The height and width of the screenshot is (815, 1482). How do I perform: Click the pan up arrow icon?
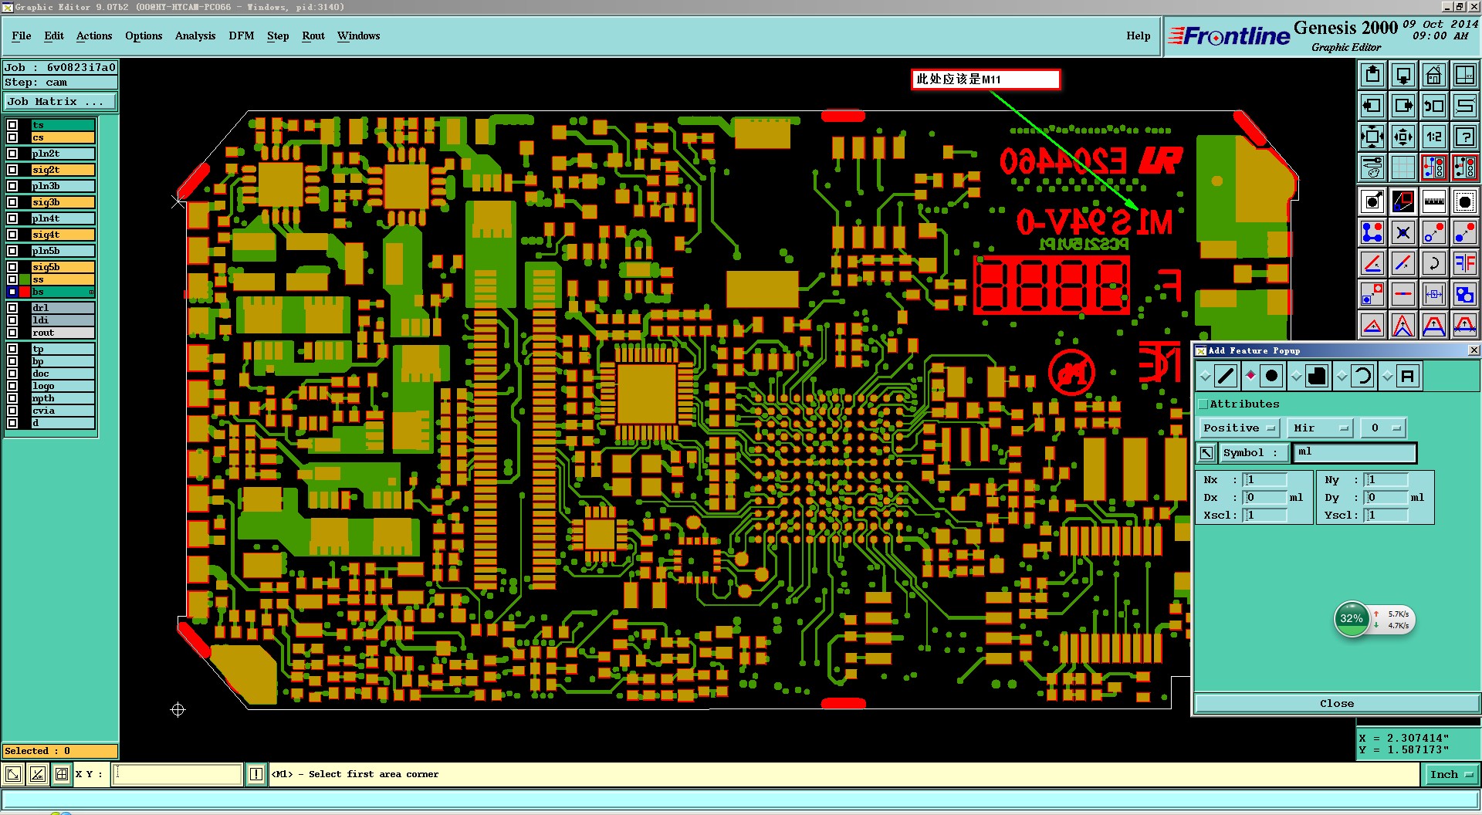click(1372, 75)
